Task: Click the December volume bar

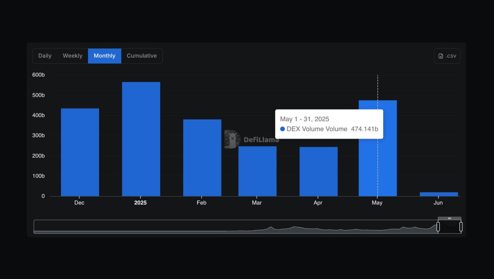Action: tap(80, 152)
